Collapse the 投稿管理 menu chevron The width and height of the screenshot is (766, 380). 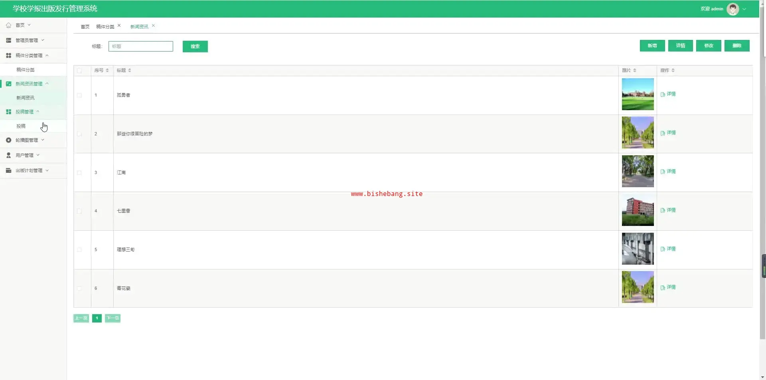point(38,111)
